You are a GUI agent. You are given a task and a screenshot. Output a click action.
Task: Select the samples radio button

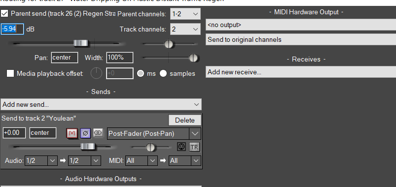coord(163,74)
